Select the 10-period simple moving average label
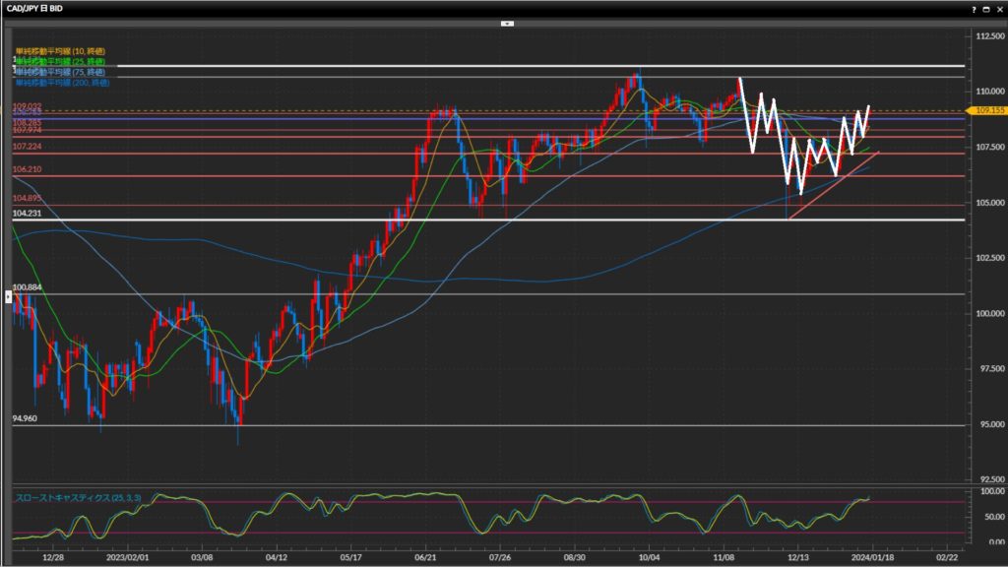 [59, 50]
